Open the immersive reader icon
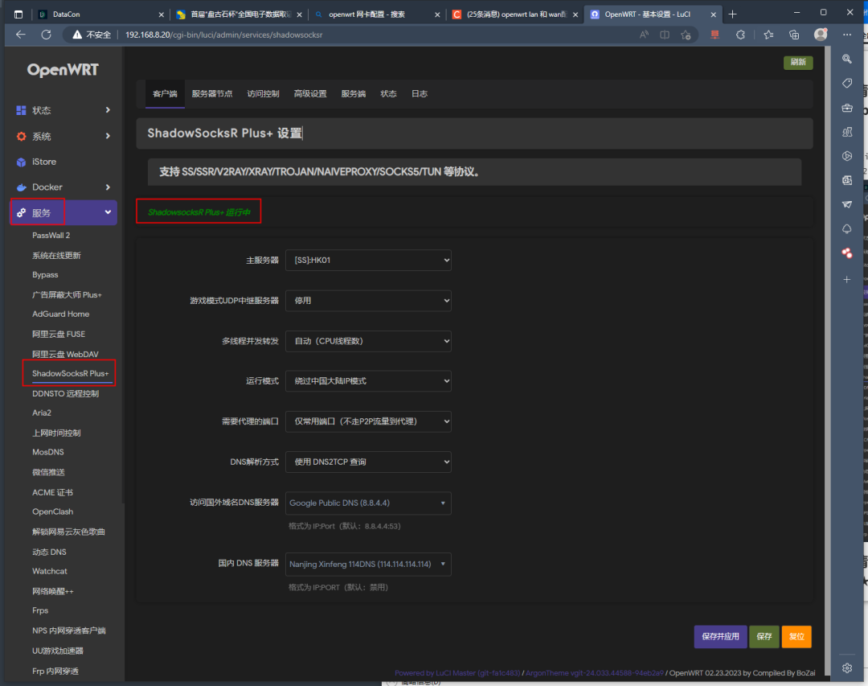Image resolution: width=868 pixels, height=686 pixels. (665, 35)
